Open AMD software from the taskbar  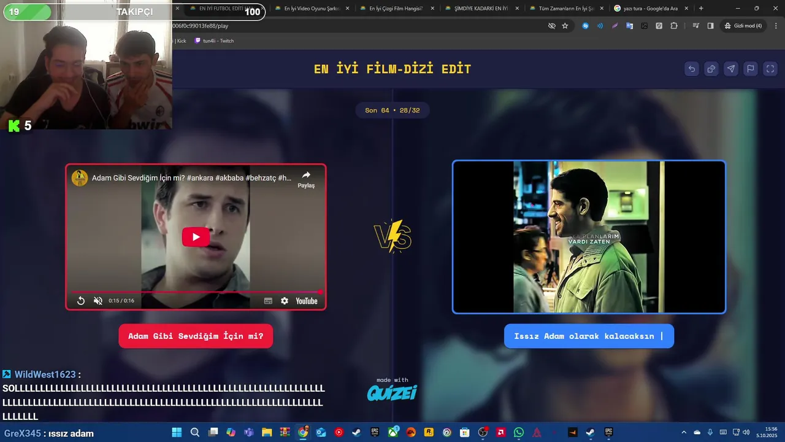tap(501, 432)
